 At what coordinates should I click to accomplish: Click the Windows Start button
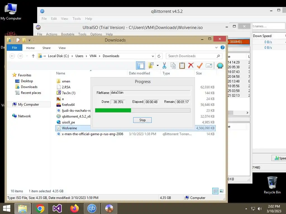[x=7, y=208]
